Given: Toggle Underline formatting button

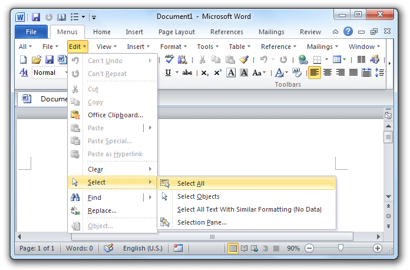Looking at the screenshot, I should (168, 73).
